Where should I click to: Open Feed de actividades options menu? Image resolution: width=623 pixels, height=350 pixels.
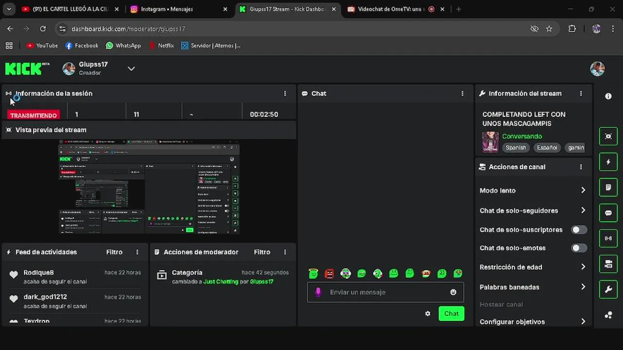point(137,252)
